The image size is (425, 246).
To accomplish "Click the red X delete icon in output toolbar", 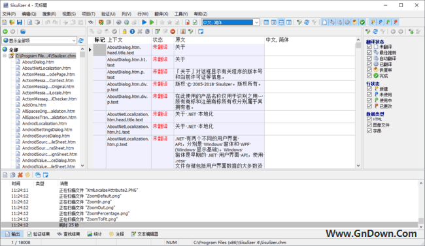I will pyautogui.click(x=20, y=175).
